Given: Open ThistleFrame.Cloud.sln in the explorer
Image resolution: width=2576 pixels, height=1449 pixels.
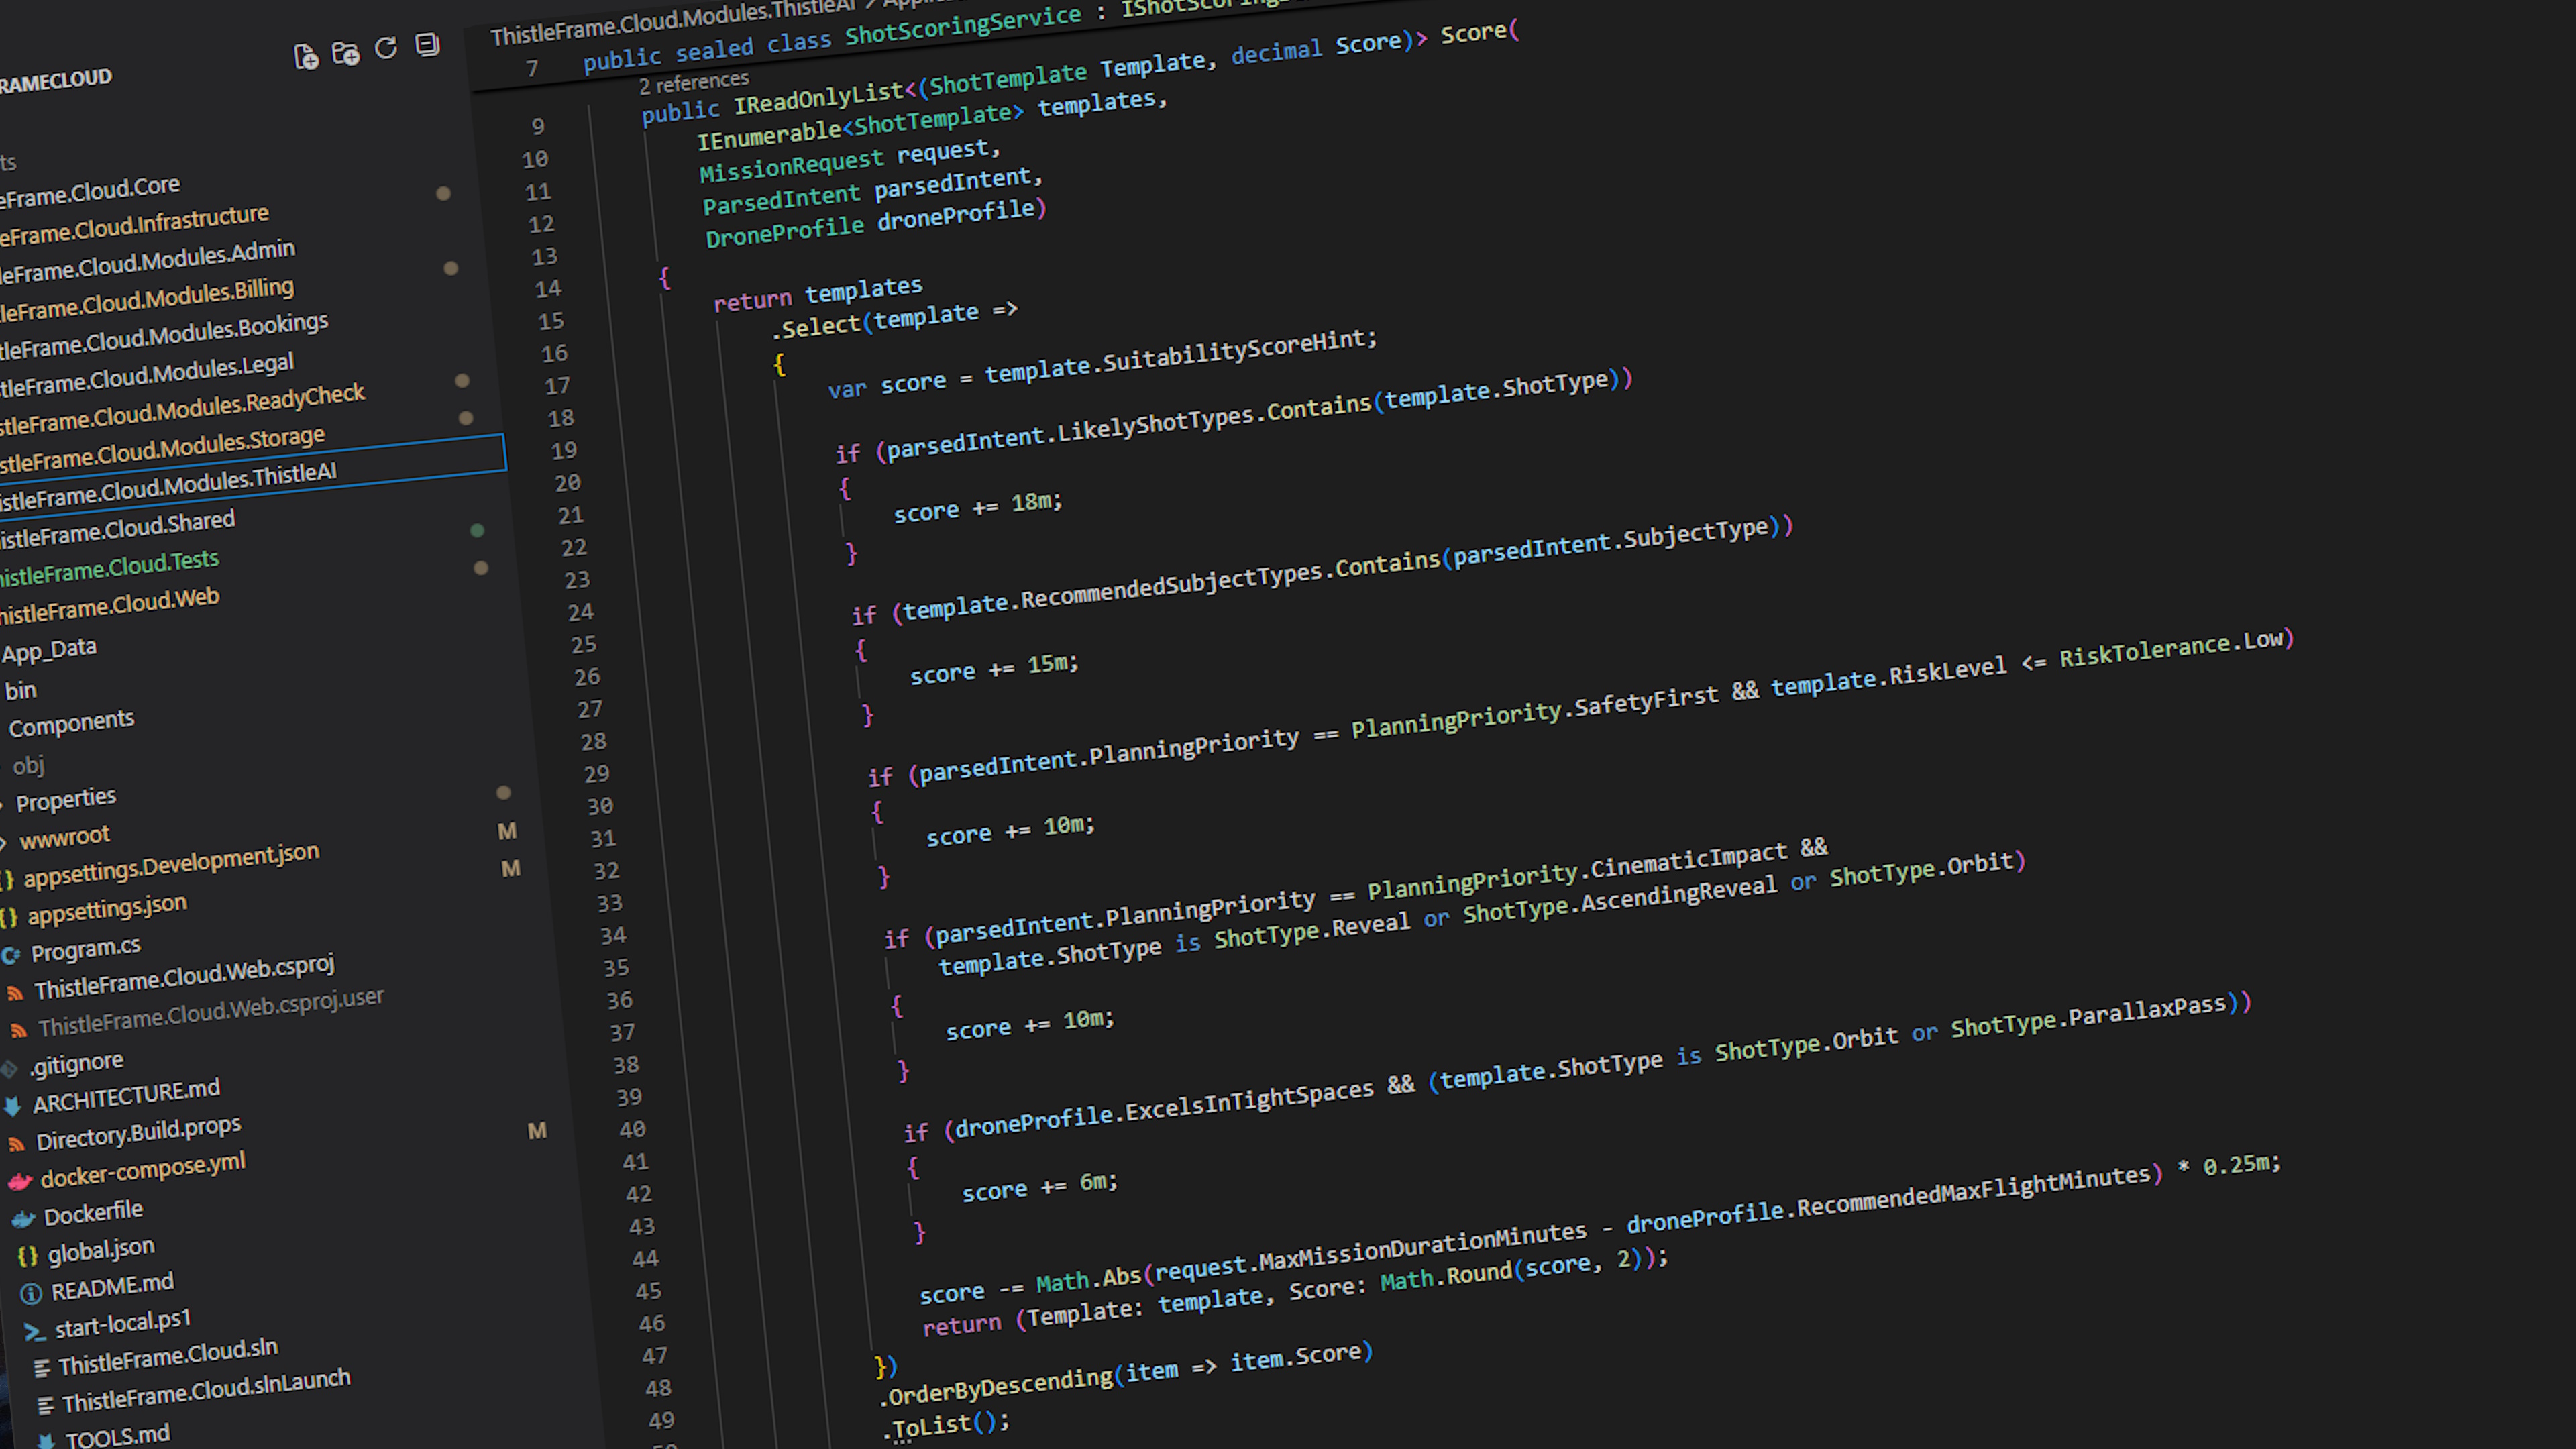Looking at the screenshot, I should tap(167, 1357).
